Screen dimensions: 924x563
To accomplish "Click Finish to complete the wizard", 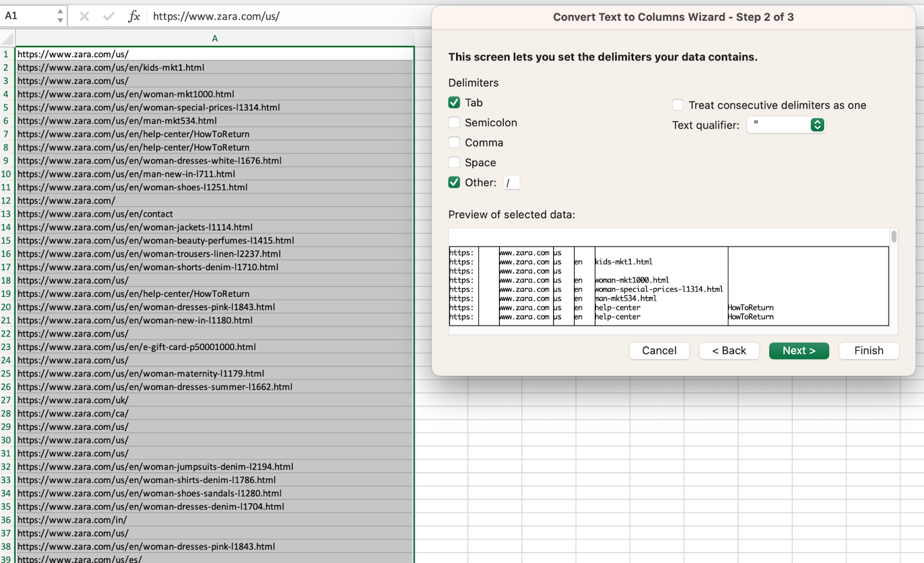I will [869, 351].
